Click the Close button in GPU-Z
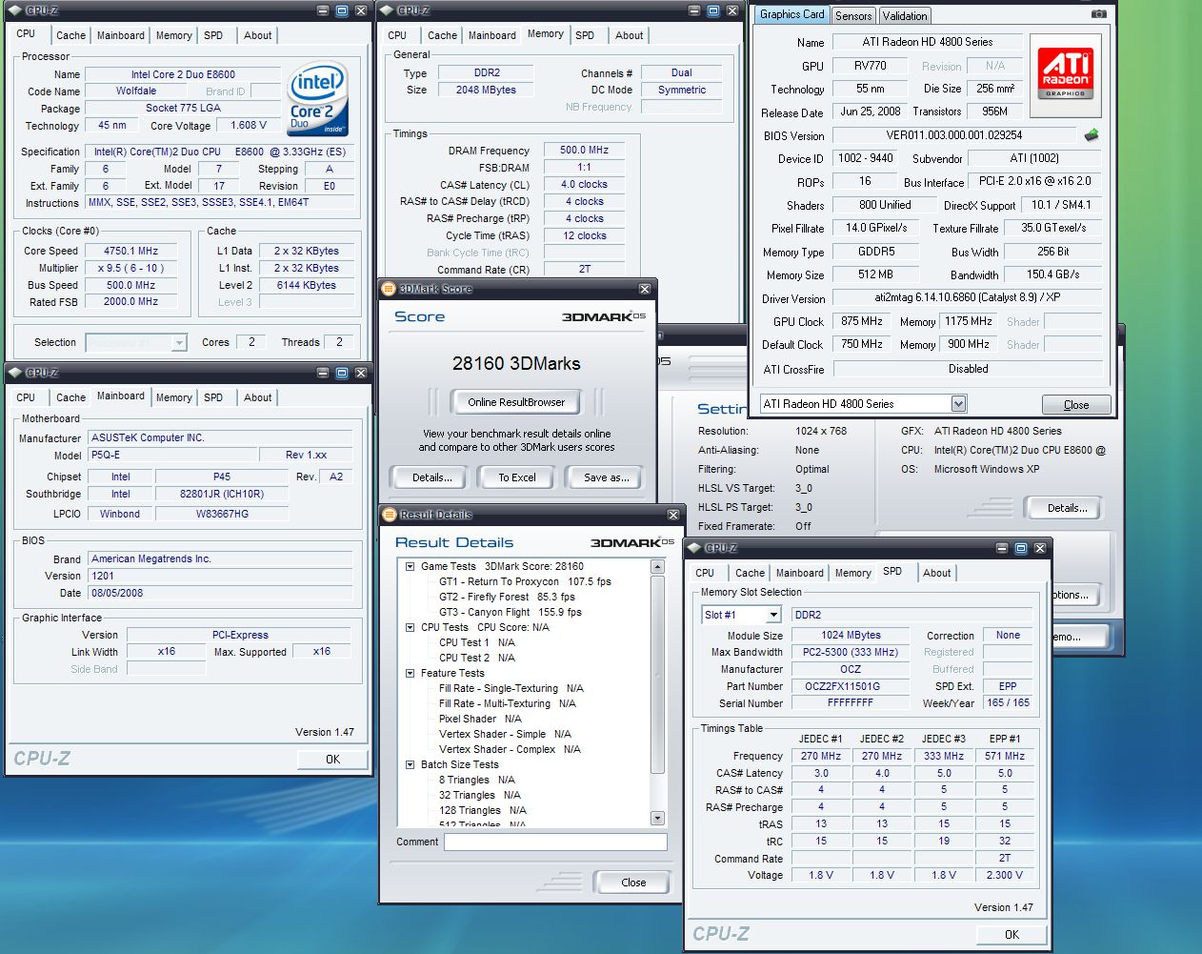The height and width of the screenshot is (954, 1202). [x=1076, y=405]
